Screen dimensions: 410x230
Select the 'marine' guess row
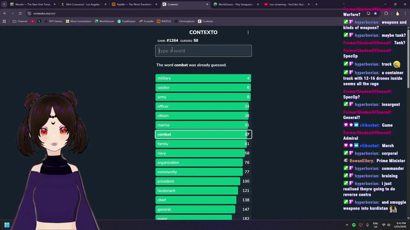click(x=203, y=125)
